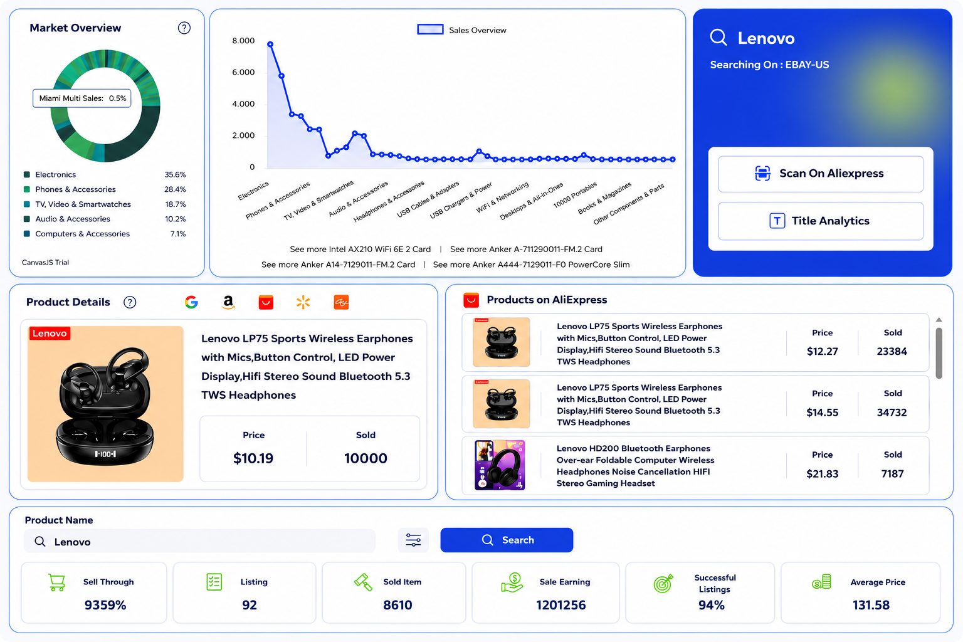The height and width of the screenshot is (642, 963).
Task: Open the filter sliders icon
Action: click(x=413, y=540)
